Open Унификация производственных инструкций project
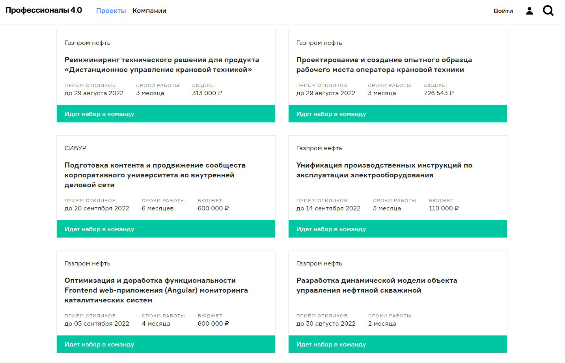Viewport: 565px width, 363px height. click(384, 170)
